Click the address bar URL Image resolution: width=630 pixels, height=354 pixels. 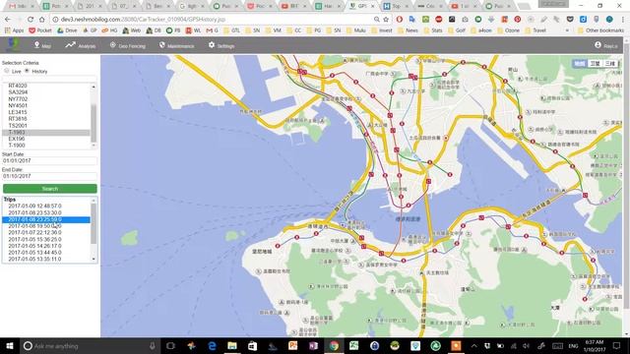(x=143, y=20)
